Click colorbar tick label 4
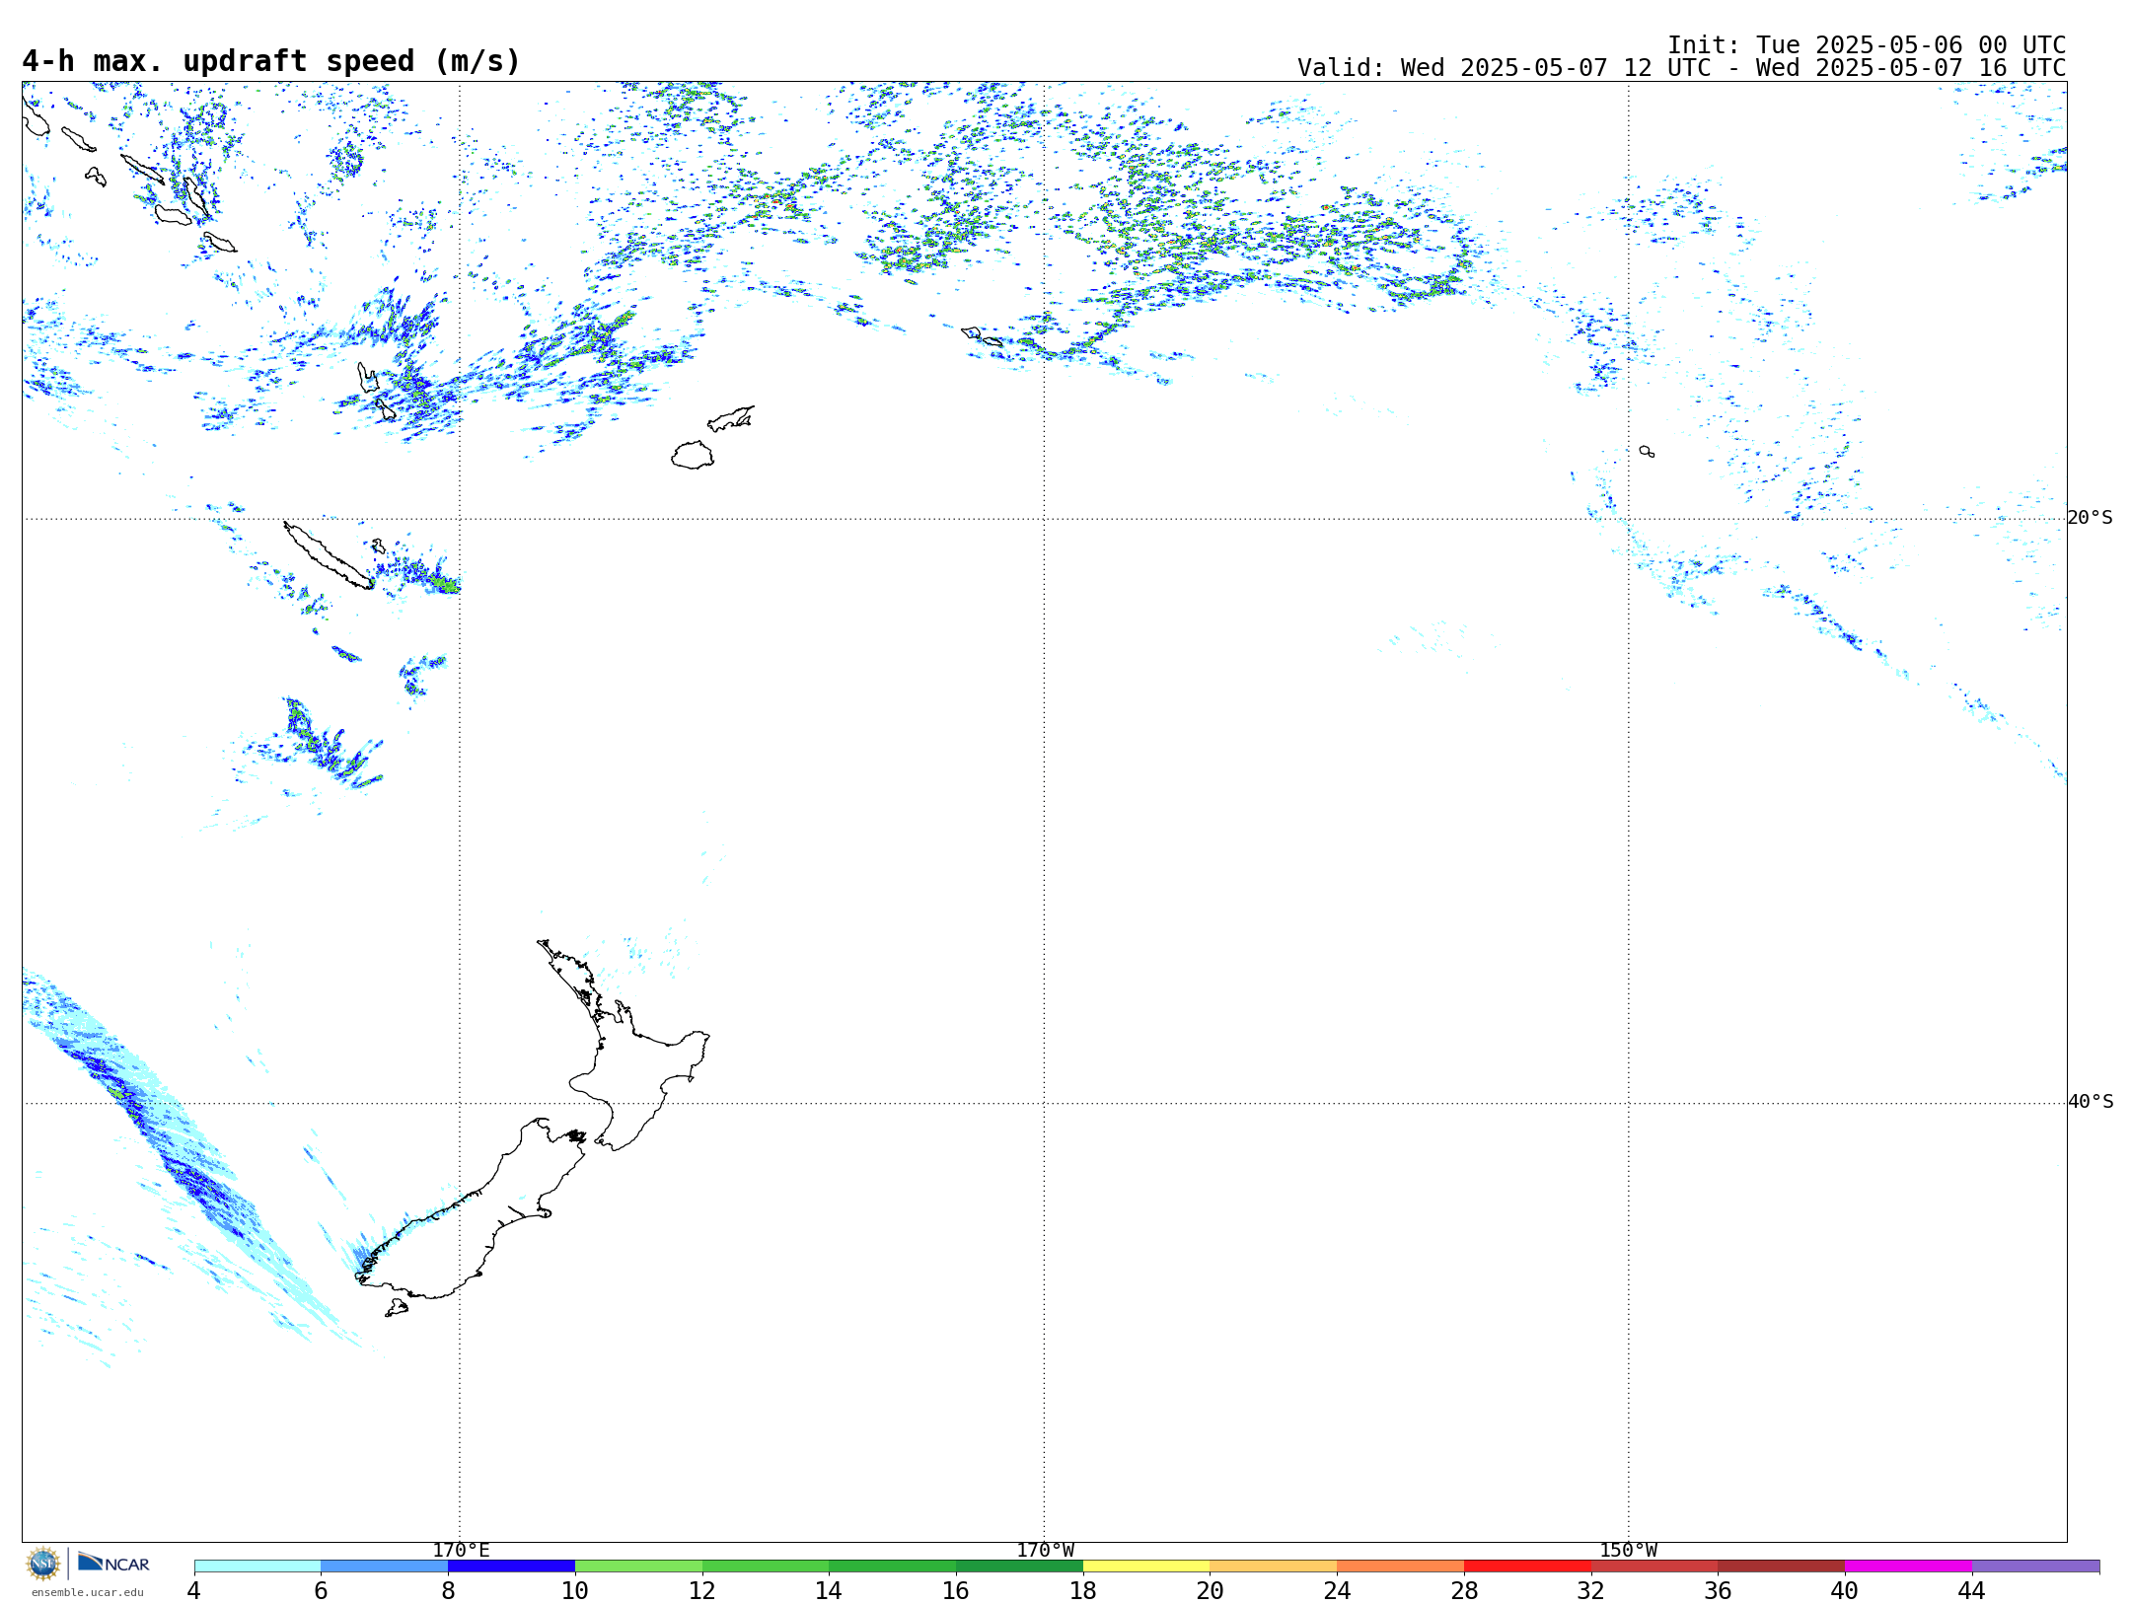This screenshot has height=1604, width=2131. tap(194, 1590)
